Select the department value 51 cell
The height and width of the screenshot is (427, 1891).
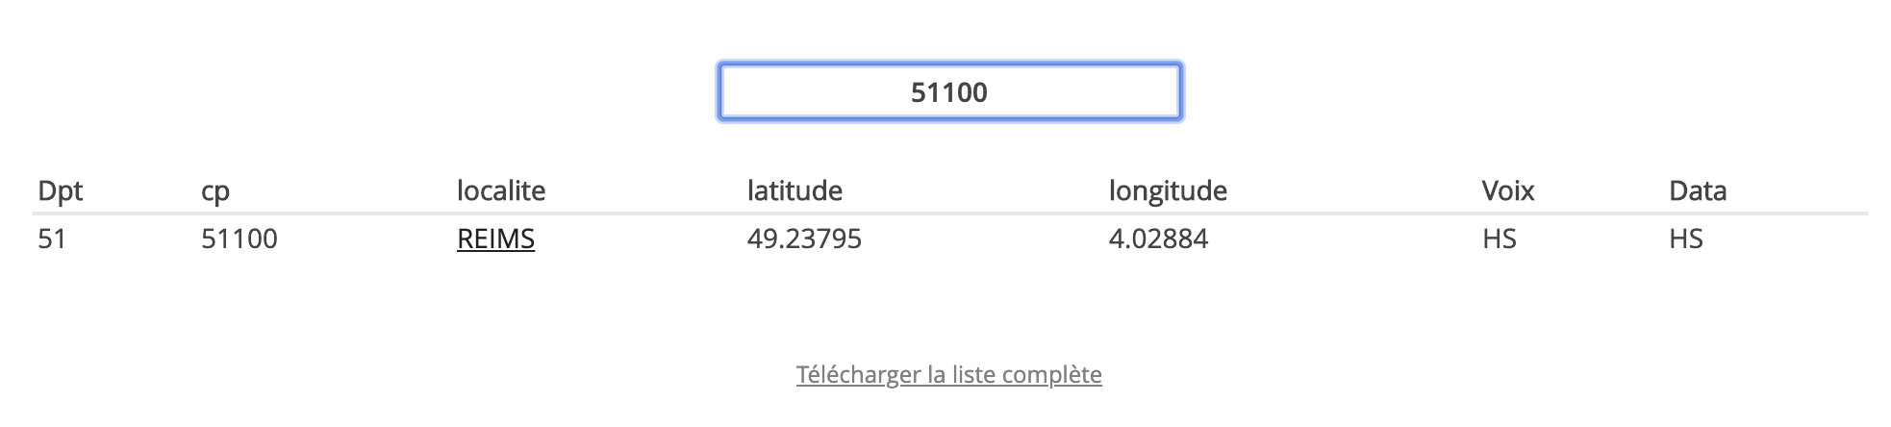coord(52,239)
